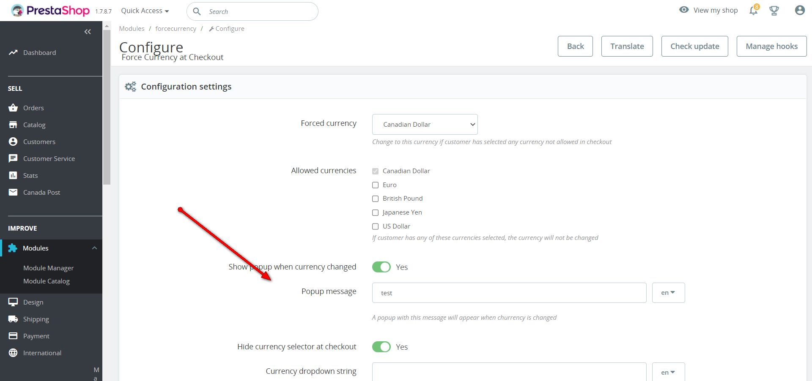The width and height of the screenshot is (812, 381).
Task: Open the notifications bell icon
Action: tap(754, 11)
